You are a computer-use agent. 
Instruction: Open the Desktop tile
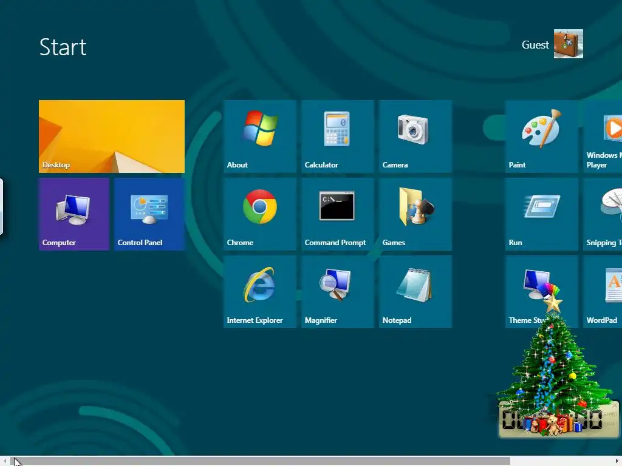[112, 137]
